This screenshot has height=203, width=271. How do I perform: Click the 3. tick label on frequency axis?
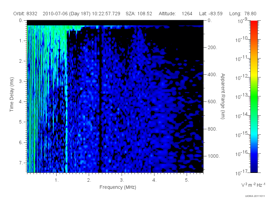(122, 180)
